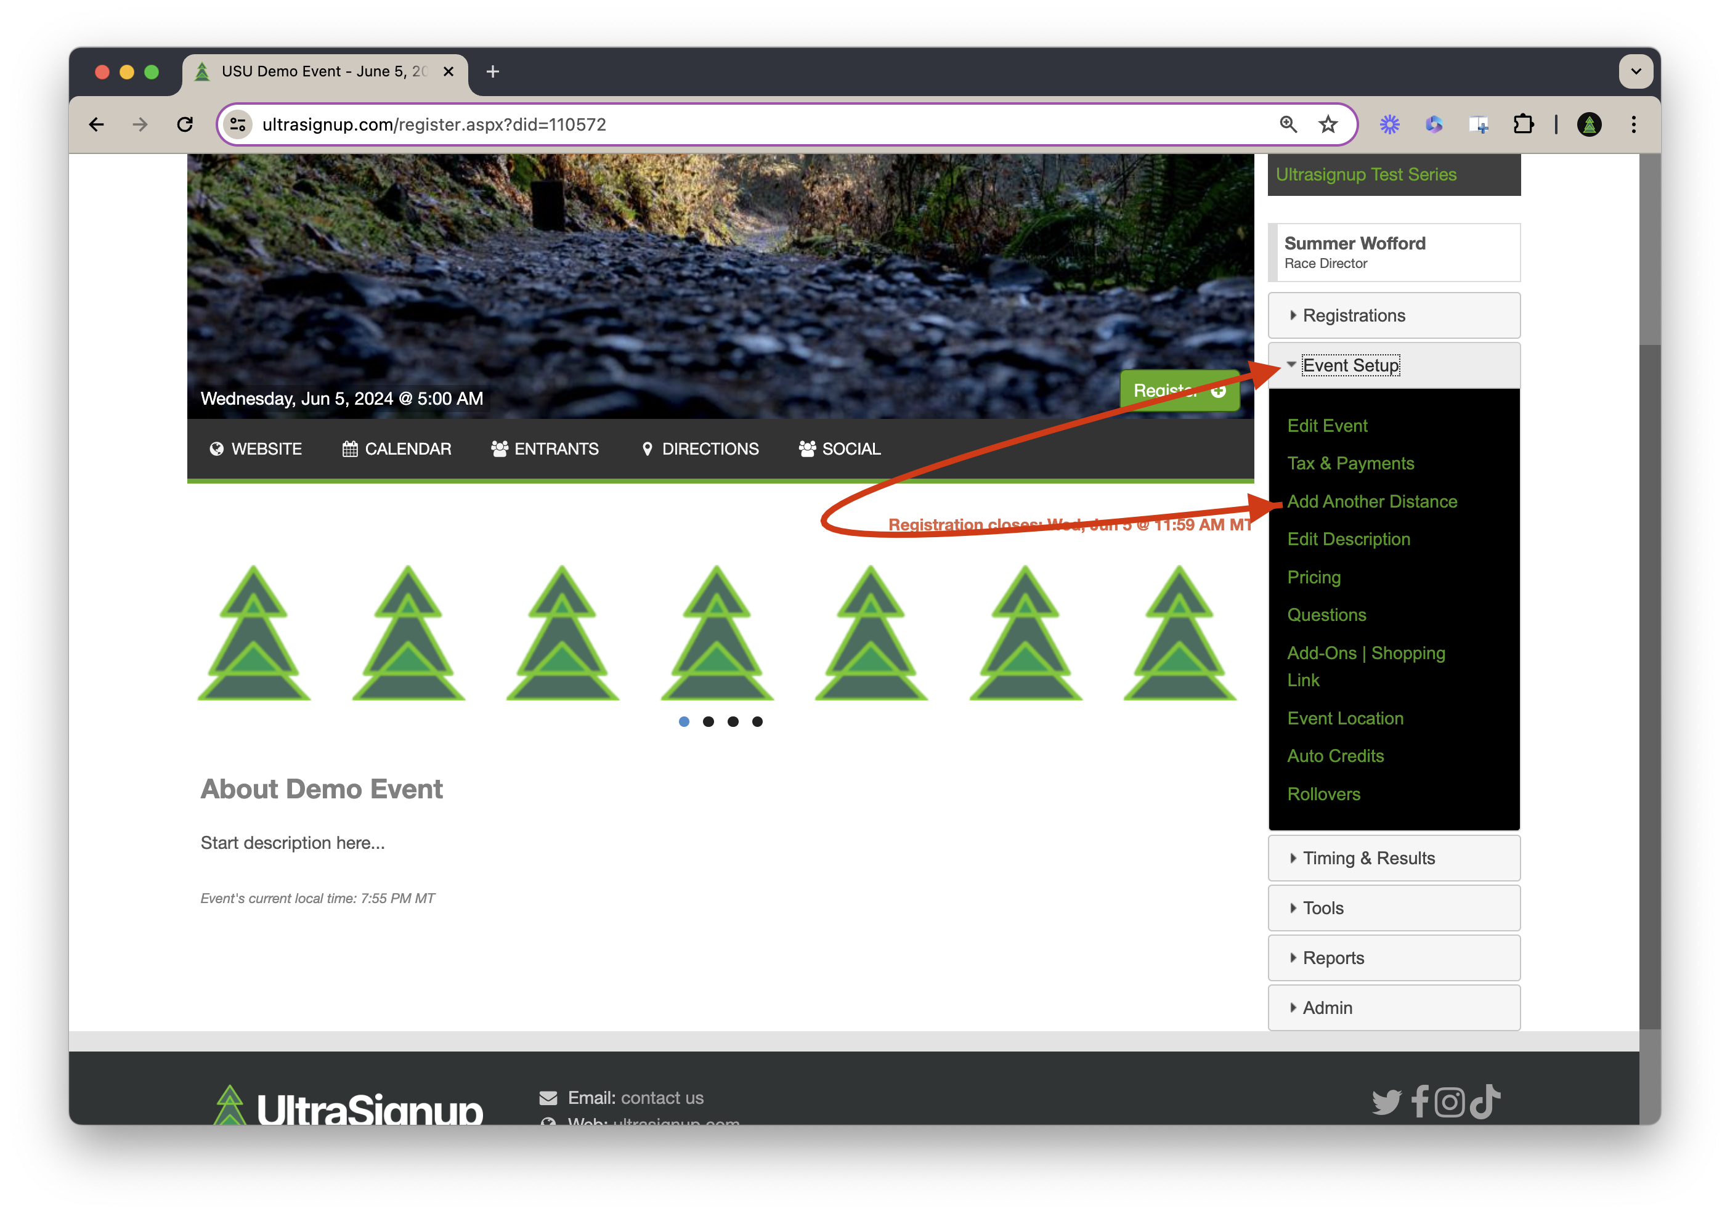Click the fourth tree sponsor image
Image resolution: width=1730 pixels, height=1216 pixels.
click(717, 633)
